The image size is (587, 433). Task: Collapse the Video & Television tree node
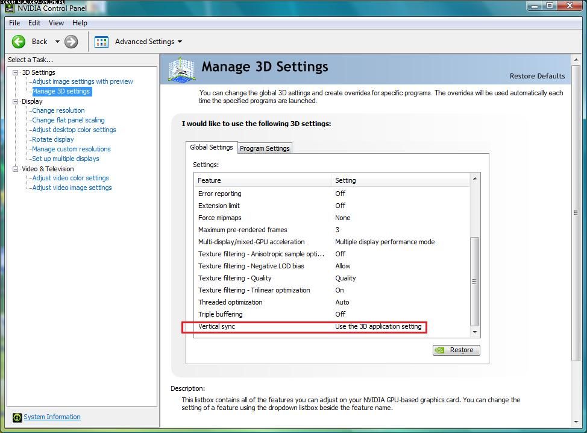coord(15,169)
